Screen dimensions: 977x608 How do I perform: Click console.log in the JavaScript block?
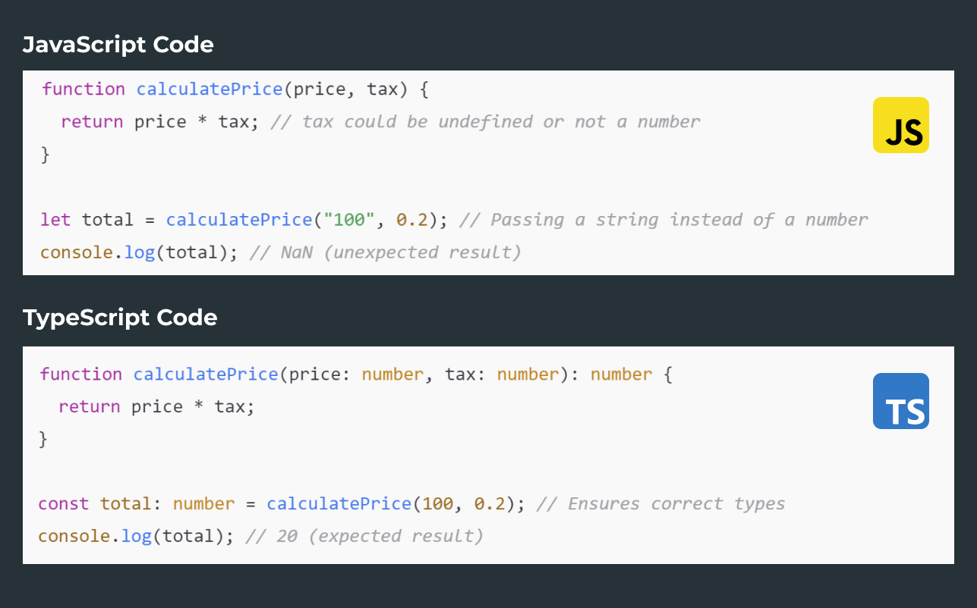tap(98, 252)
